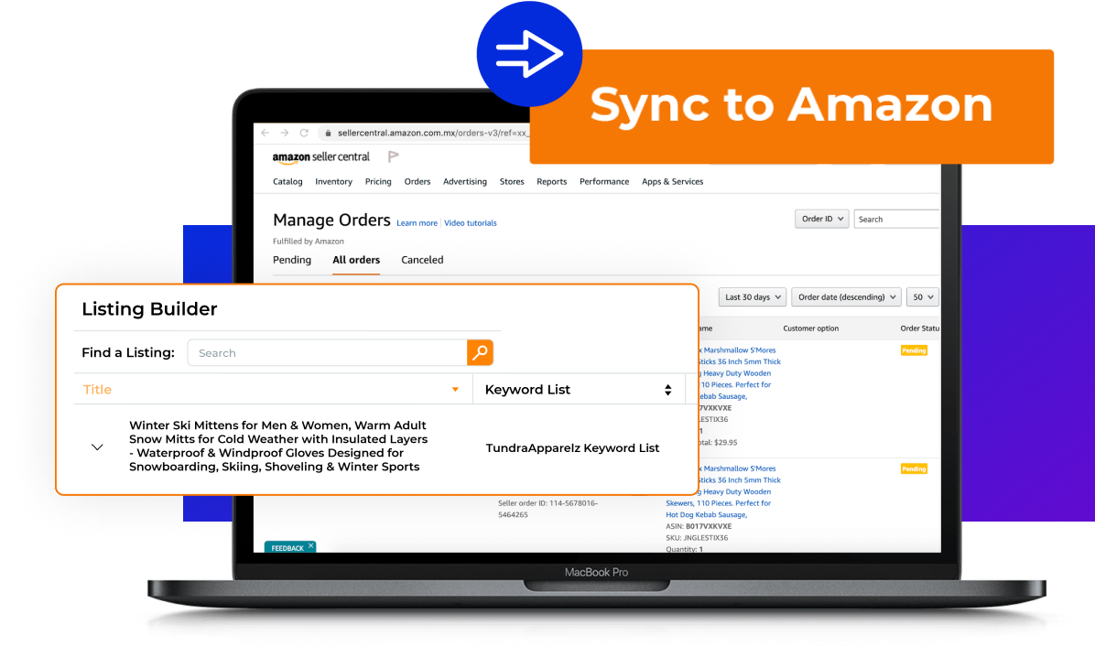Open the Order ID dropdown

822,219
